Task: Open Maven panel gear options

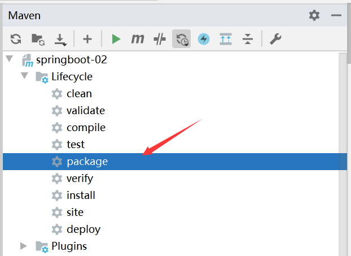Action: tap(314, 15)
